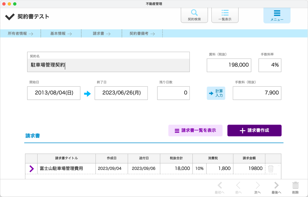308x197 pixels.
Task: Click 請求書一覧を表示 button
Action: (195, 131)
